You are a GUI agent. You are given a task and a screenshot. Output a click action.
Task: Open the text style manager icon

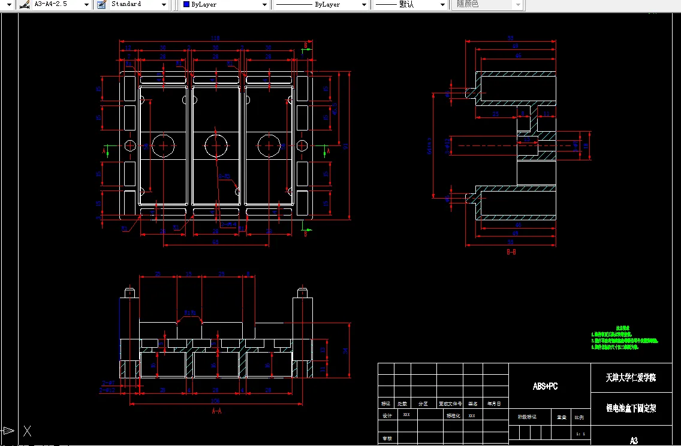coord(102,4)
